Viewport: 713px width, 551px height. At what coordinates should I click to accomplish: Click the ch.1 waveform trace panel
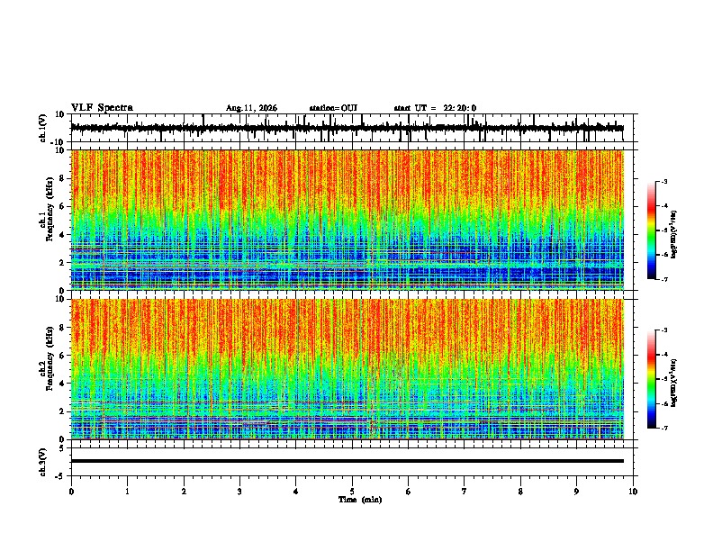tap(352, 128)
